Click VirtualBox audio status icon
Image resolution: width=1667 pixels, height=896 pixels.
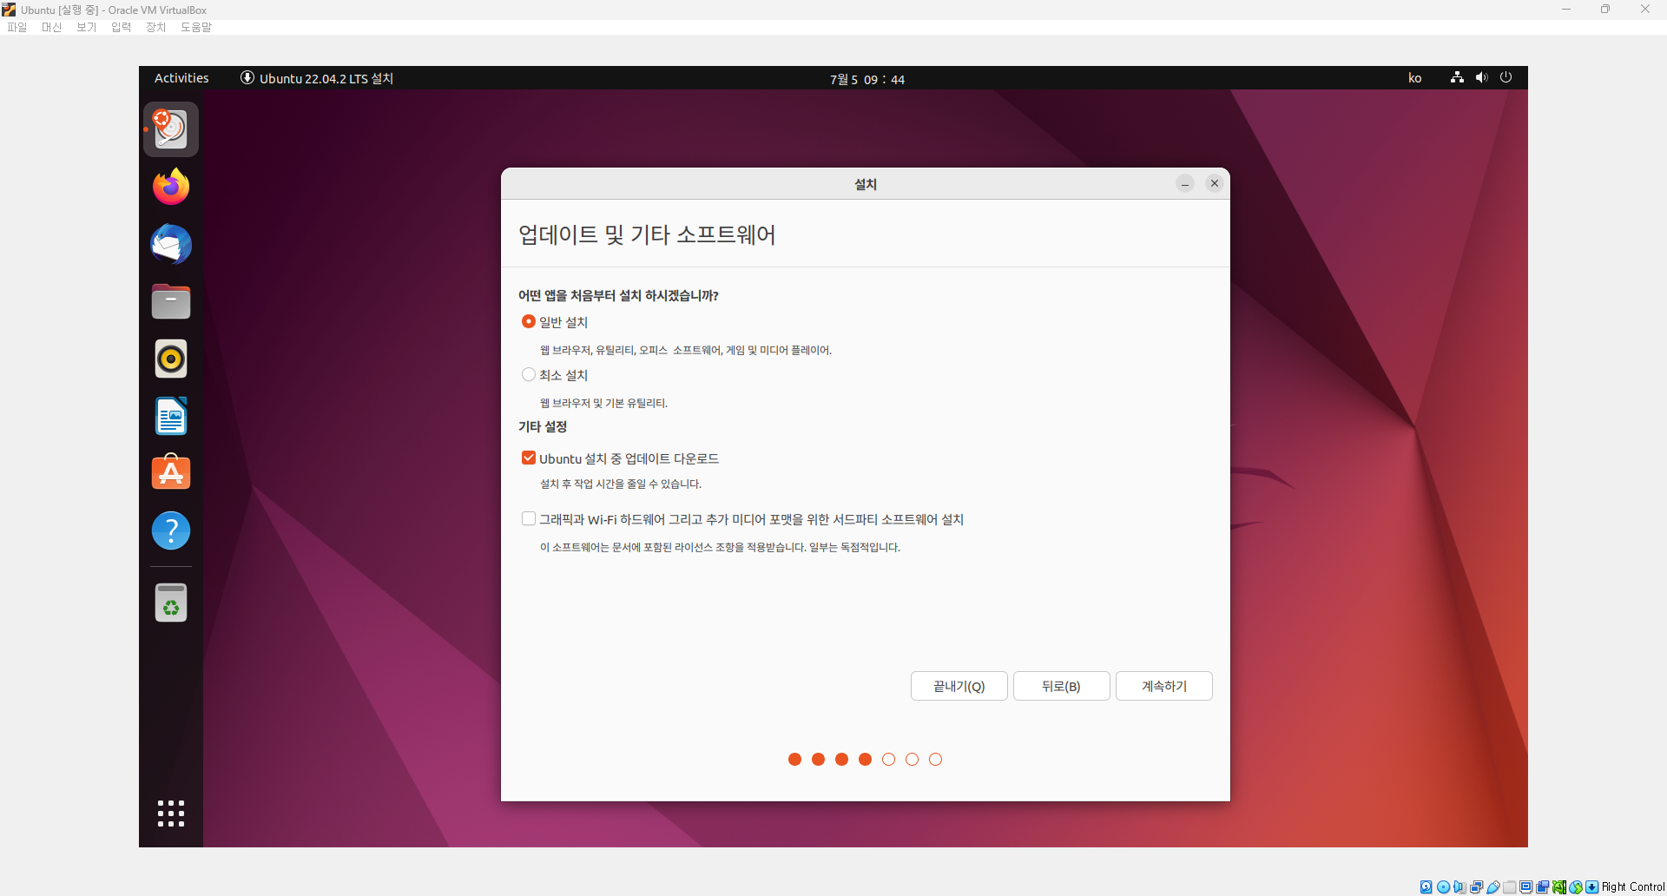click(1459, 886)
